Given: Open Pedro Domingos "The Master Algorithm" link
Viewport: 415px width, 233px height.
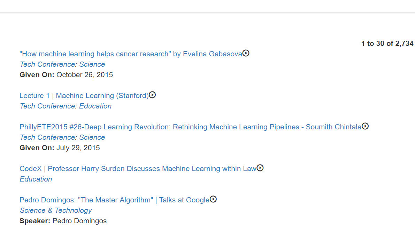Looking at the screenshot, I should pos(114,200).
